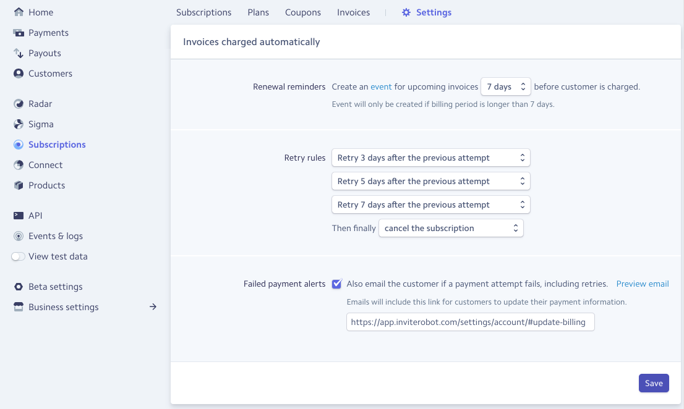Screen dimensions: 684x409
Task: Click the update-billing URL input field
Action: tap(470, 322)
